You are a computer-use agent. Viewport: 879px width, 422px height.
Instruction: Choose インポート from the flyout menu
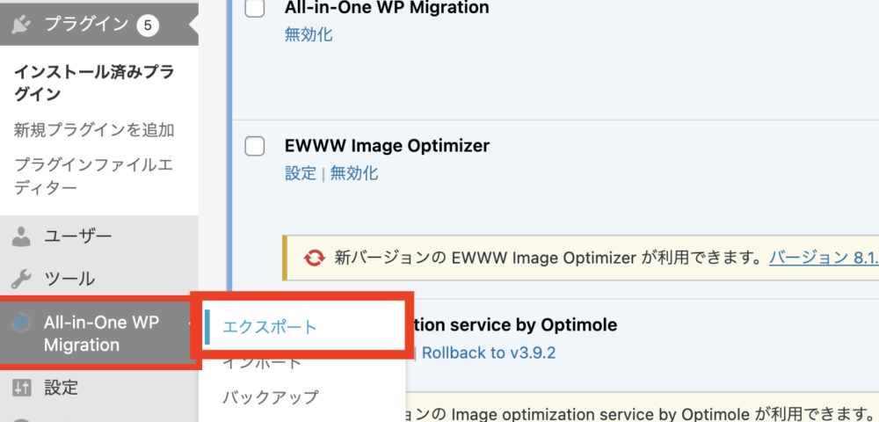click(262, 362)
